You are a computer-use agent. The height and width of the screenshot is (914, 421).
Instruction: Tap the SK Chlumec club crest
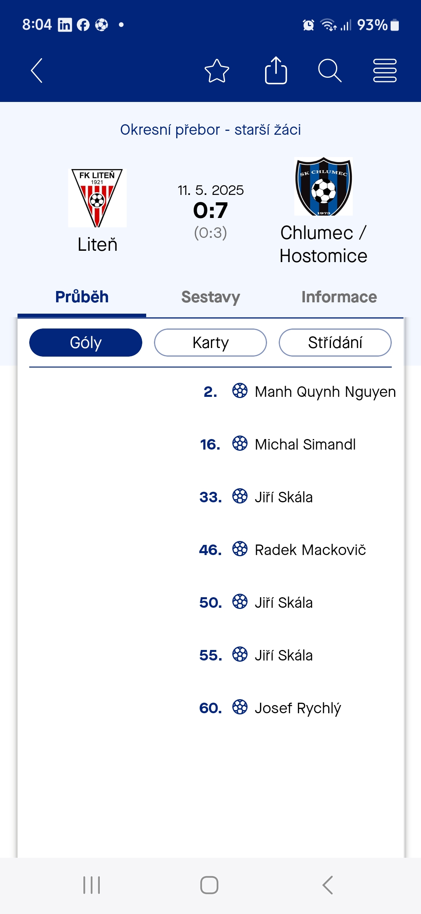coord(324,186)
